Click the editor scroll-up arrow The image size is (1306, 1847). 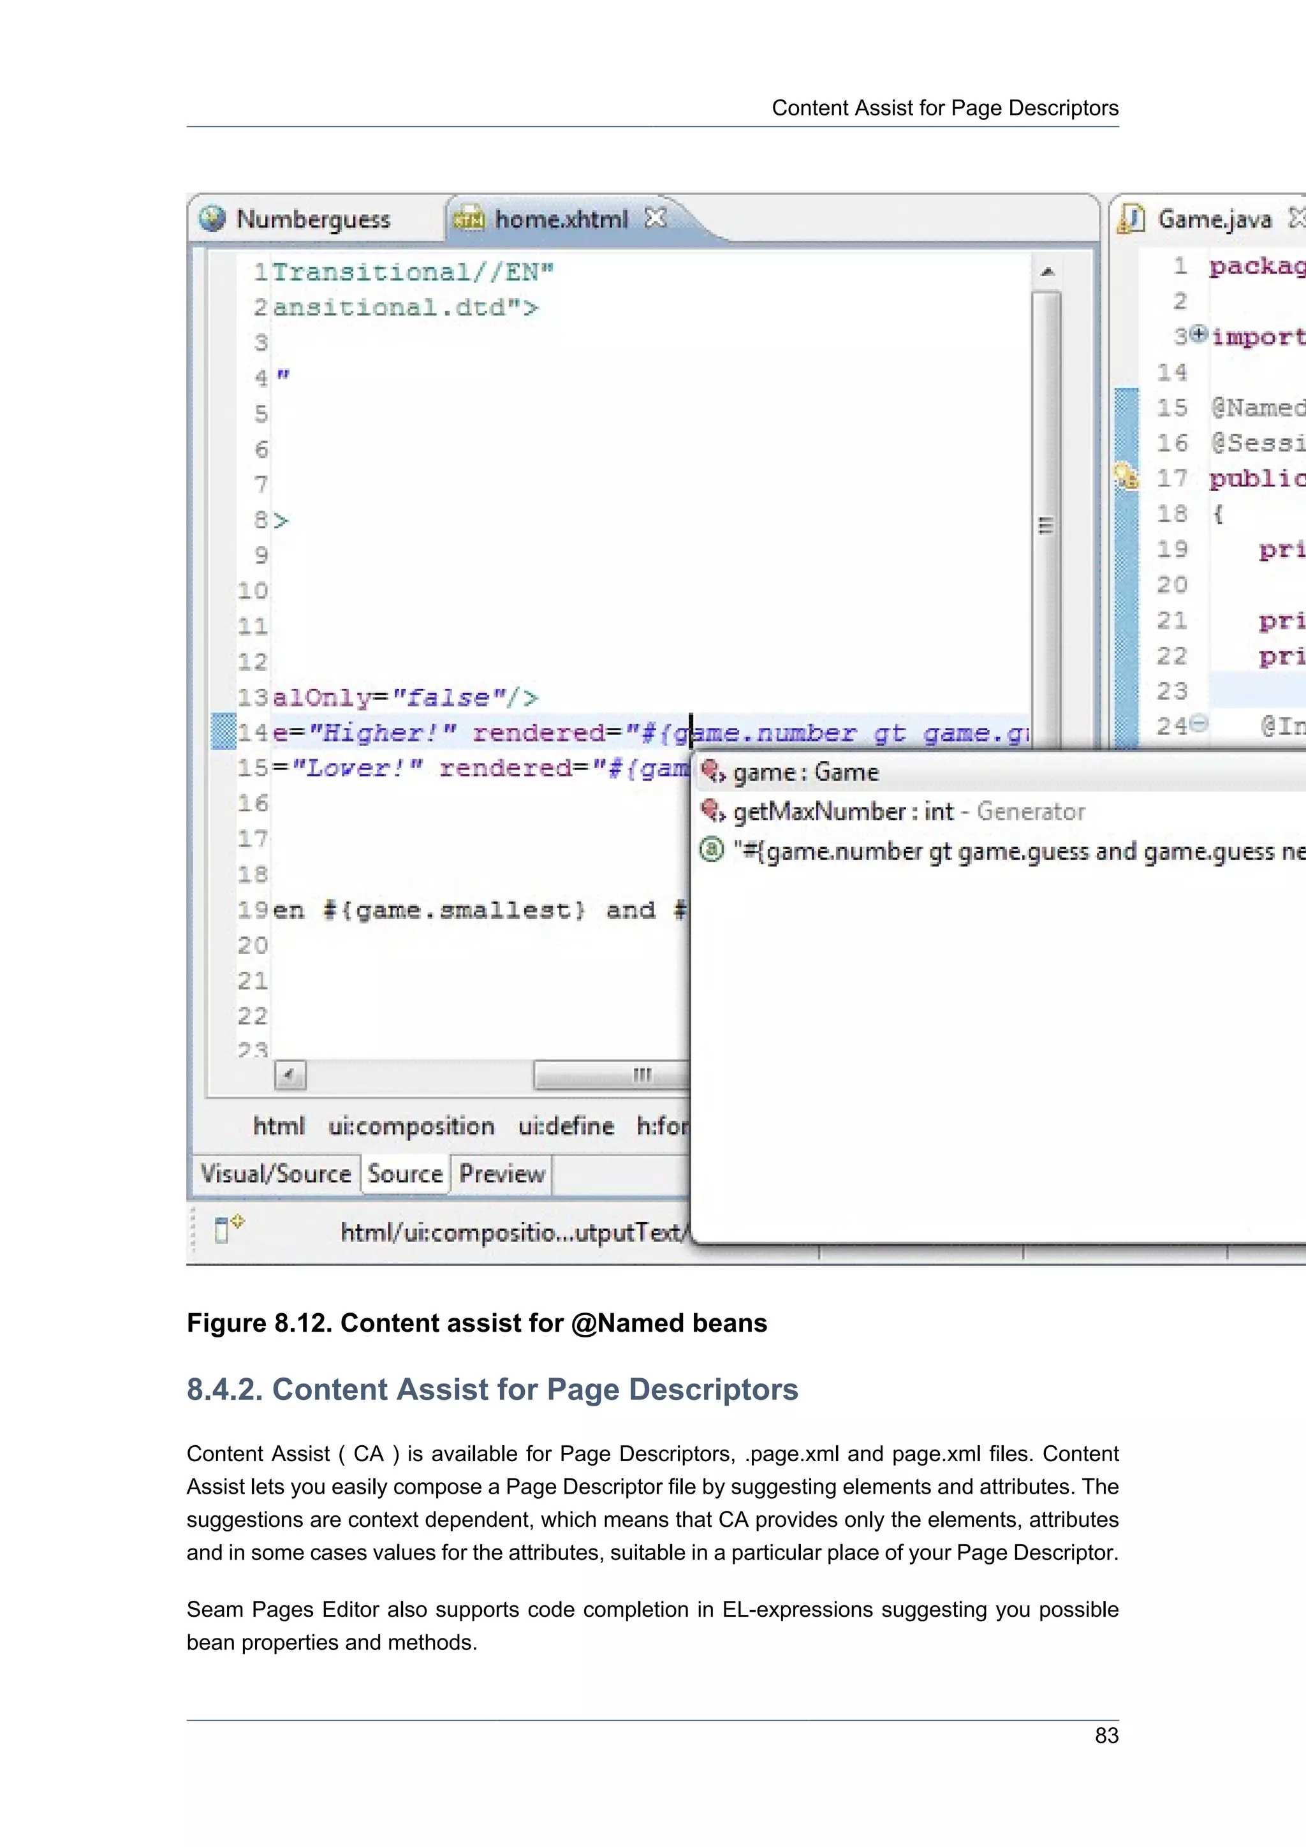[x=1047, y=273]
